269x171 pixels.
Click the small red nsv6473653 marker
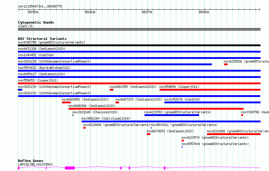(x=149, y=134)
